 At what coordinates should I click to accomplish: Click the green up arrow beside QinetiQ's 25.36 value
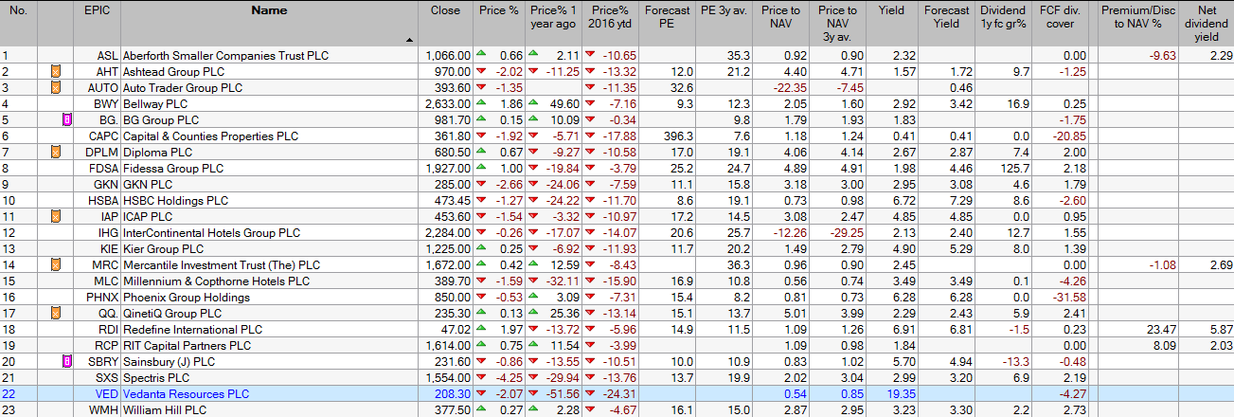click(x=535, y=313)
